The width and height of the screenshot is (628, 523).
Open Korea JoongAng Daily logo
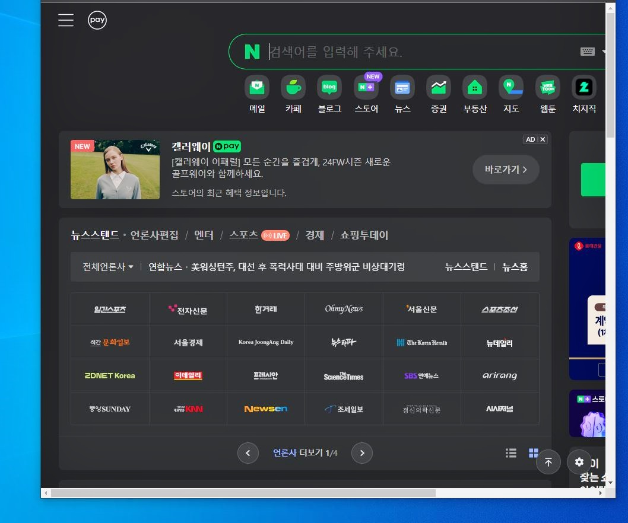click(x=266, y=343)
